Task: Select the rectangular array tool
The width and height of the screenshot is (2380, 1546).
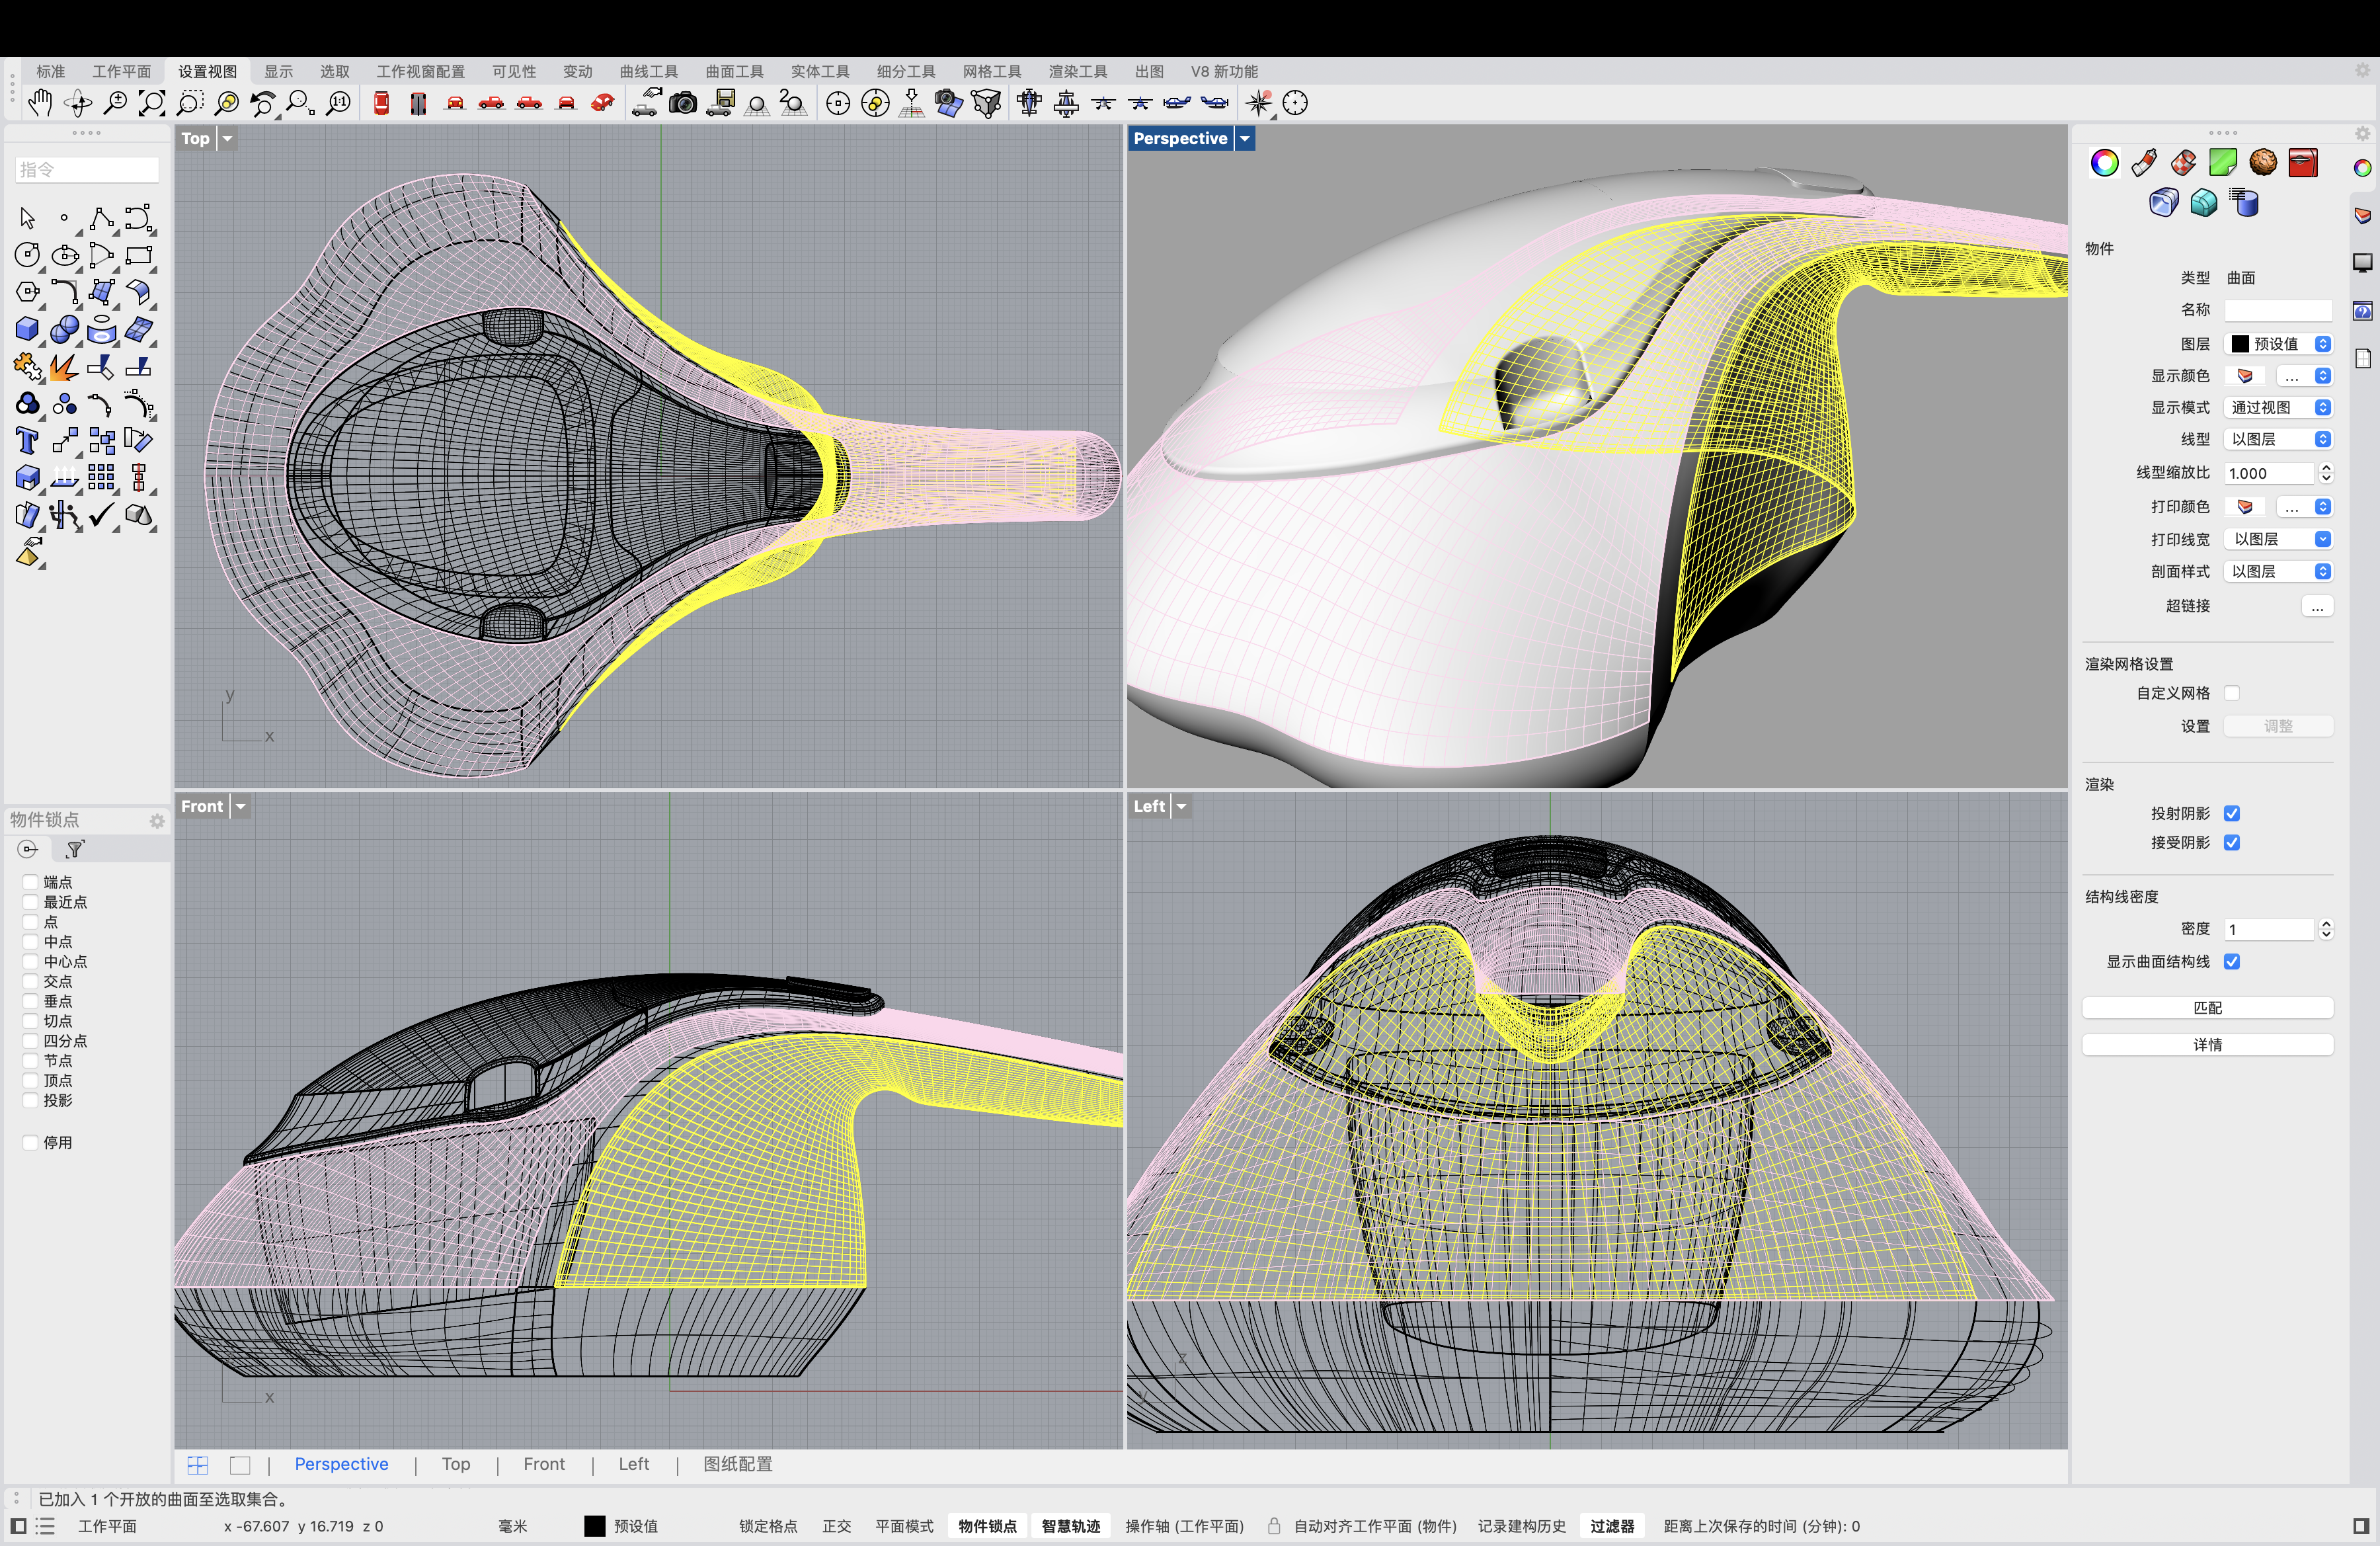Action: 101,478
